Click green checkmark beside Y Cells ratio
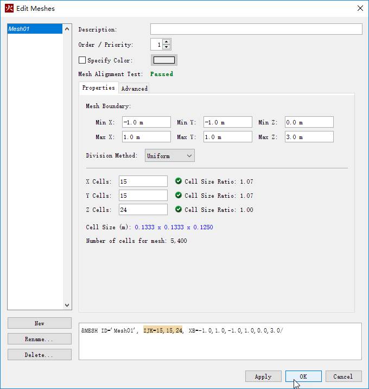Image resolution: width=369 pixels, height=389 pixels. point(179,196)
